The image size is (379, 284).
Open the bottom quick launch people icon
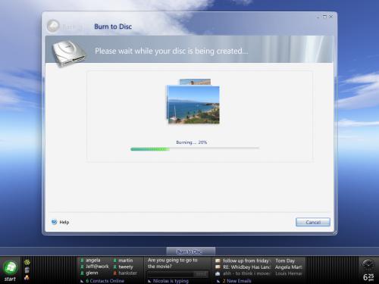(x=27, y=277)
